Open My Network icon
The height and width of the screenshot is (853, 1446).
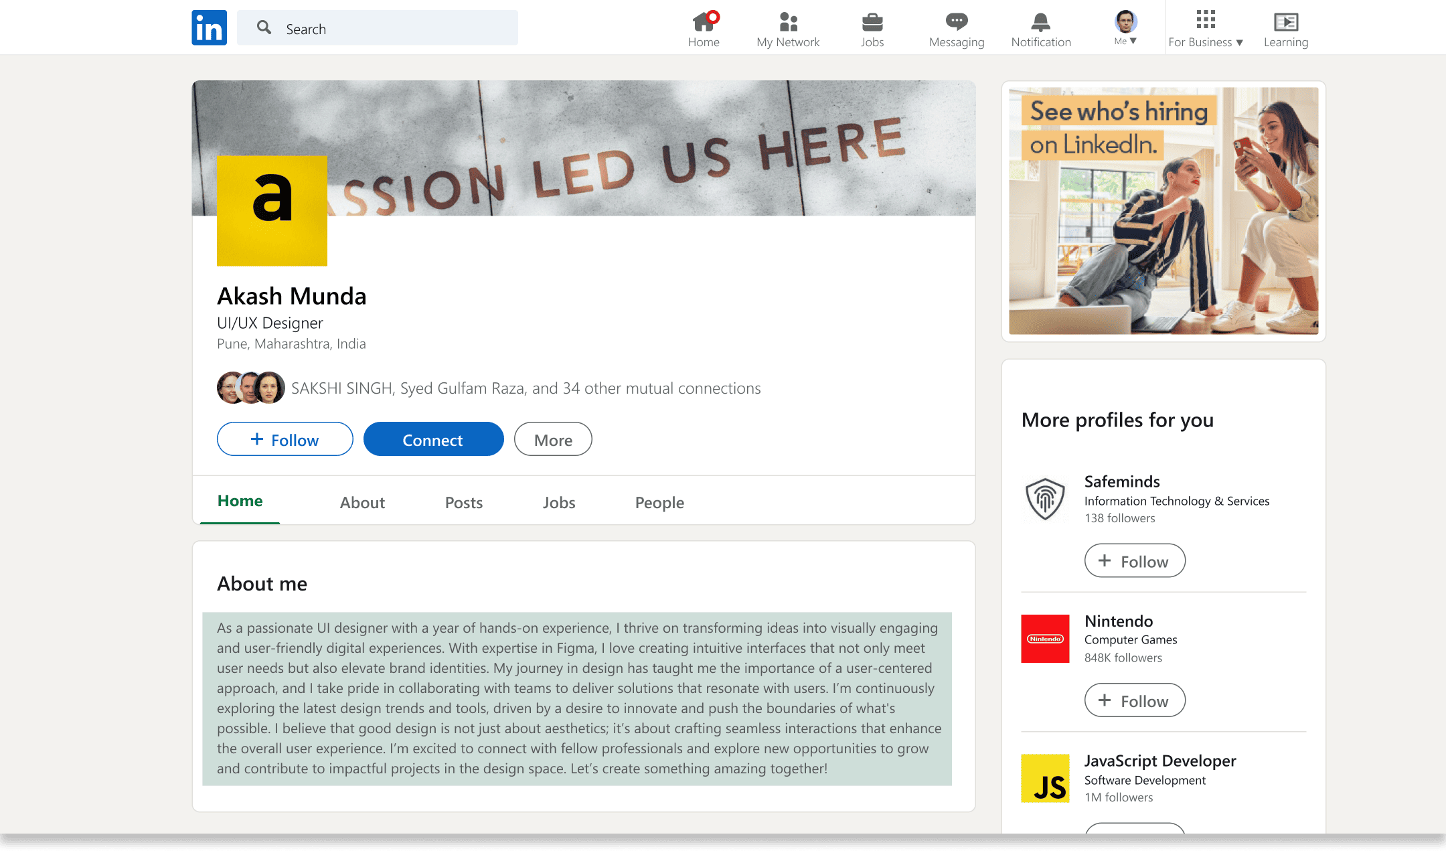point(788,22)
